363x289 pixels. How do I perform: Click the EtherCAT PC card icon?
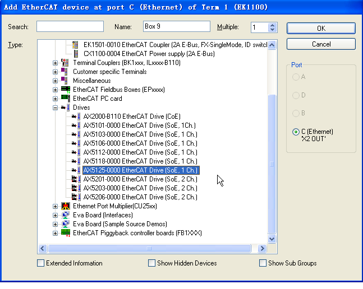pos(66,99)
